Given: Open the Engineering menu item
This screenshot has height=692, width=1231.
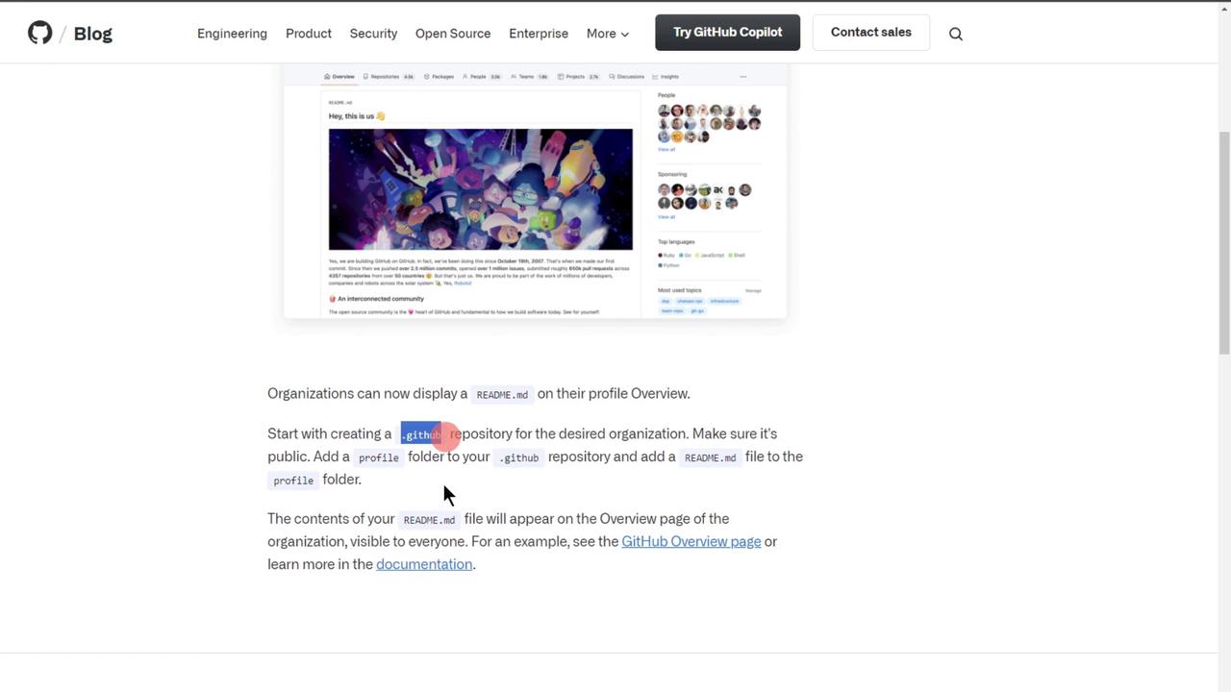Looking at the screenshot, I should tap(232, 33).
